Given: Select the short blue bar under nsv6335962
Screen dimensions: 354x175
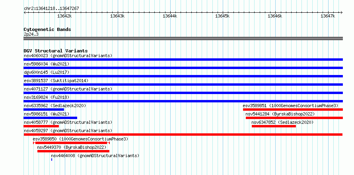Looking at the screenshot, I should 44,110.
